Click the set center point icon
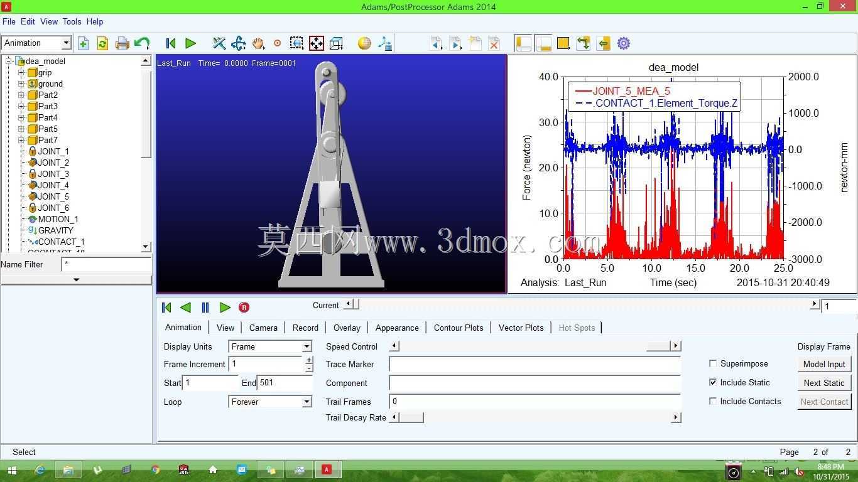The image size is (858, 482). pos(278,43)
